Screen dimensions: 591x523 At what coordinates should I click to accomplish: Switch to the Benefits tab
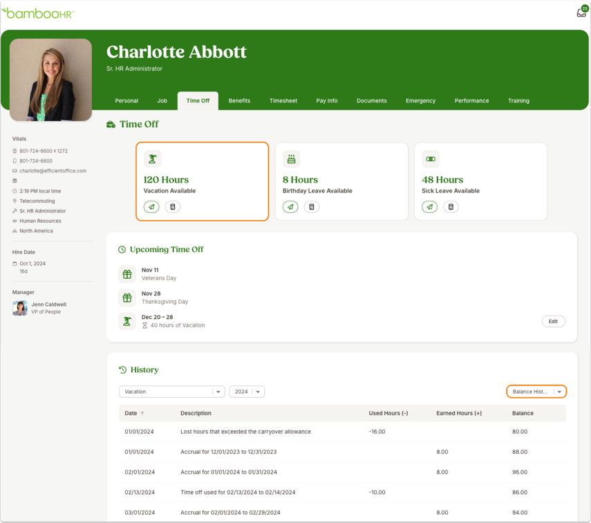[239, 101]
